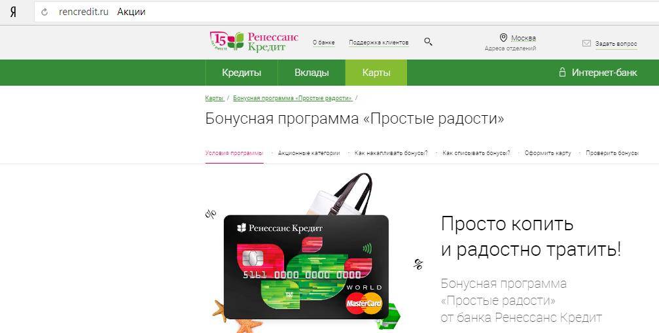This screenshot has height=333, width=659.
Task: Click the padlock icon for Интернет-банк
Action: click(x=562, y=72)
